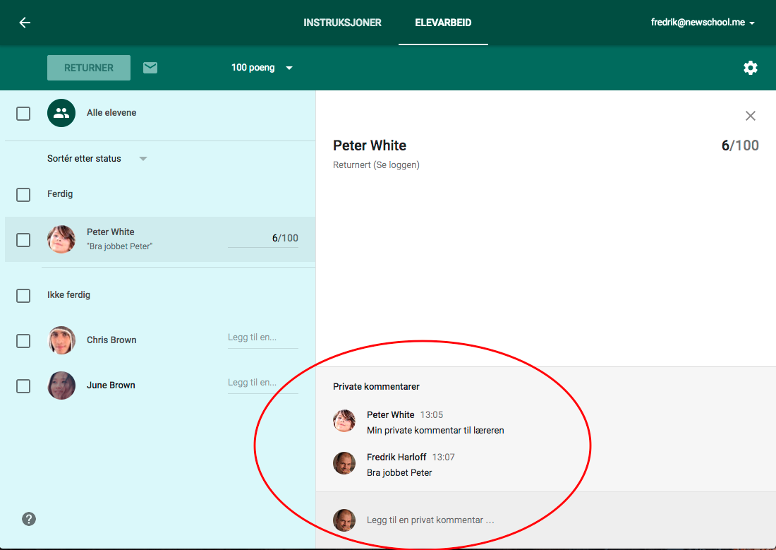Click the back arrow icon
This screenshot has width=776, height=550.
25,23
